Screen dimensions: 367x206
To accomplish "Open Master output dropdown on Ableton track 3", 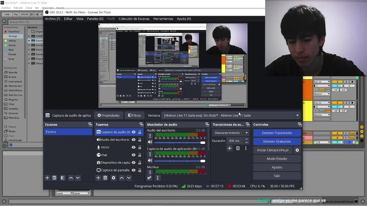I will tap(322, 94).
